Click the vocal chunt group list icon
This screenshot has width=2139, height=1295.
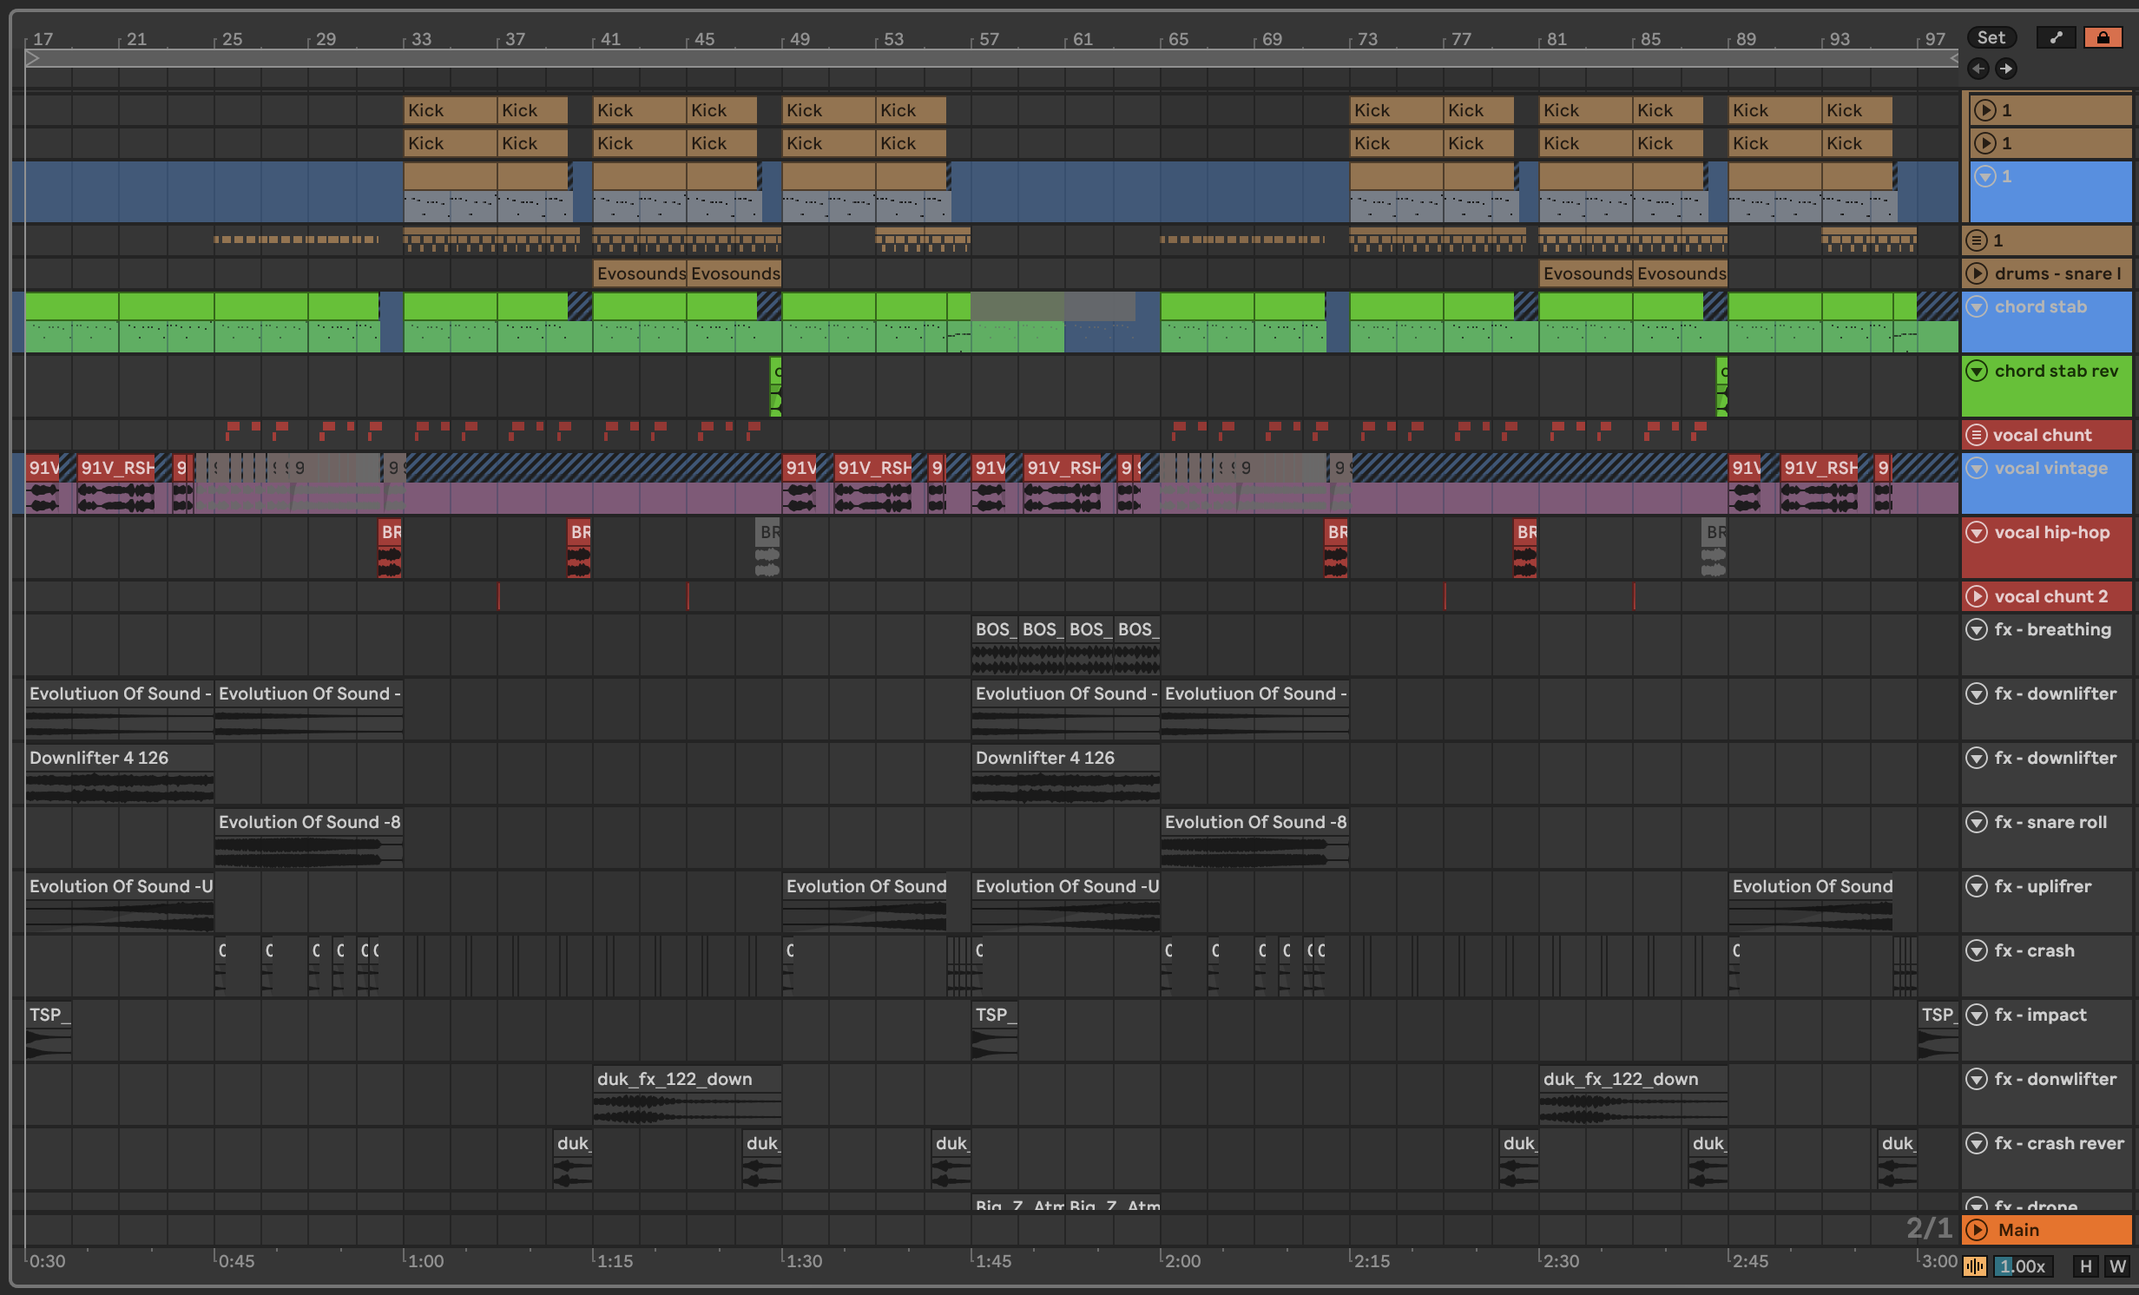point(1977,435)
